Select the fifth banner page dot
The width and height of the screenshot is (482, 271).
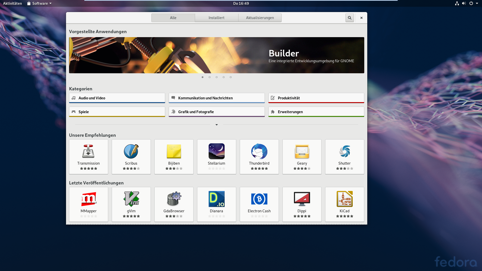230,77
